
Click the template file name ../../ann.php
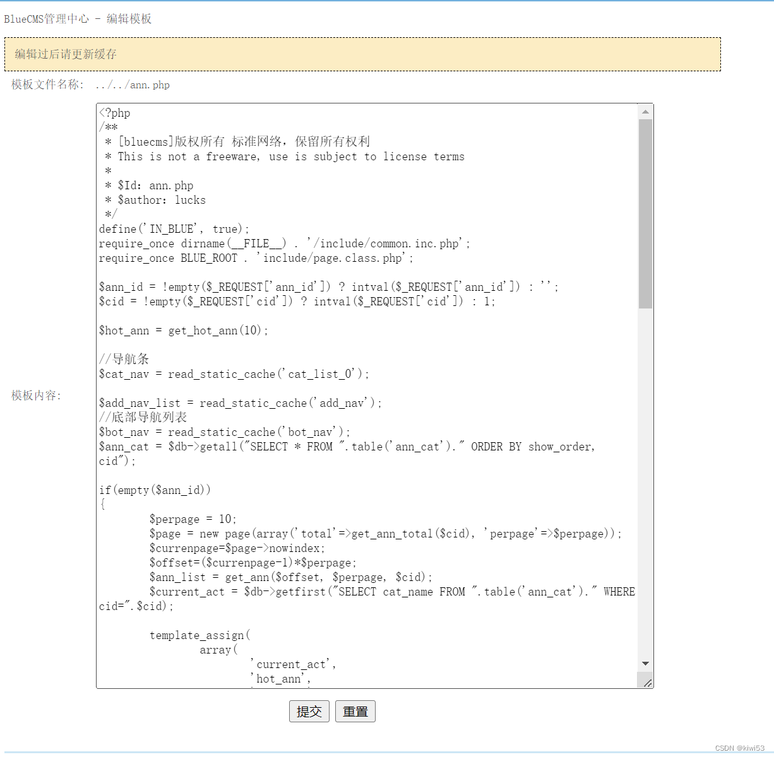coord(131,85)
